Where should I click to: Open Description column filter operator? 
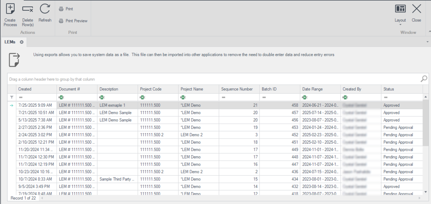pos(102,97)
